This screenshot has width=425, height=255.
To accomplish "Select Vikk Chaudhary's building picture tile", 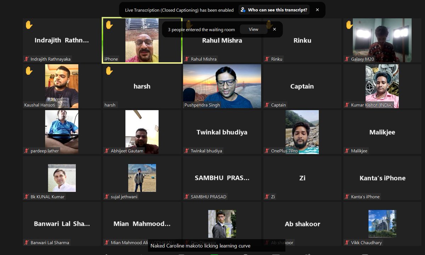I will pos(382,224).
